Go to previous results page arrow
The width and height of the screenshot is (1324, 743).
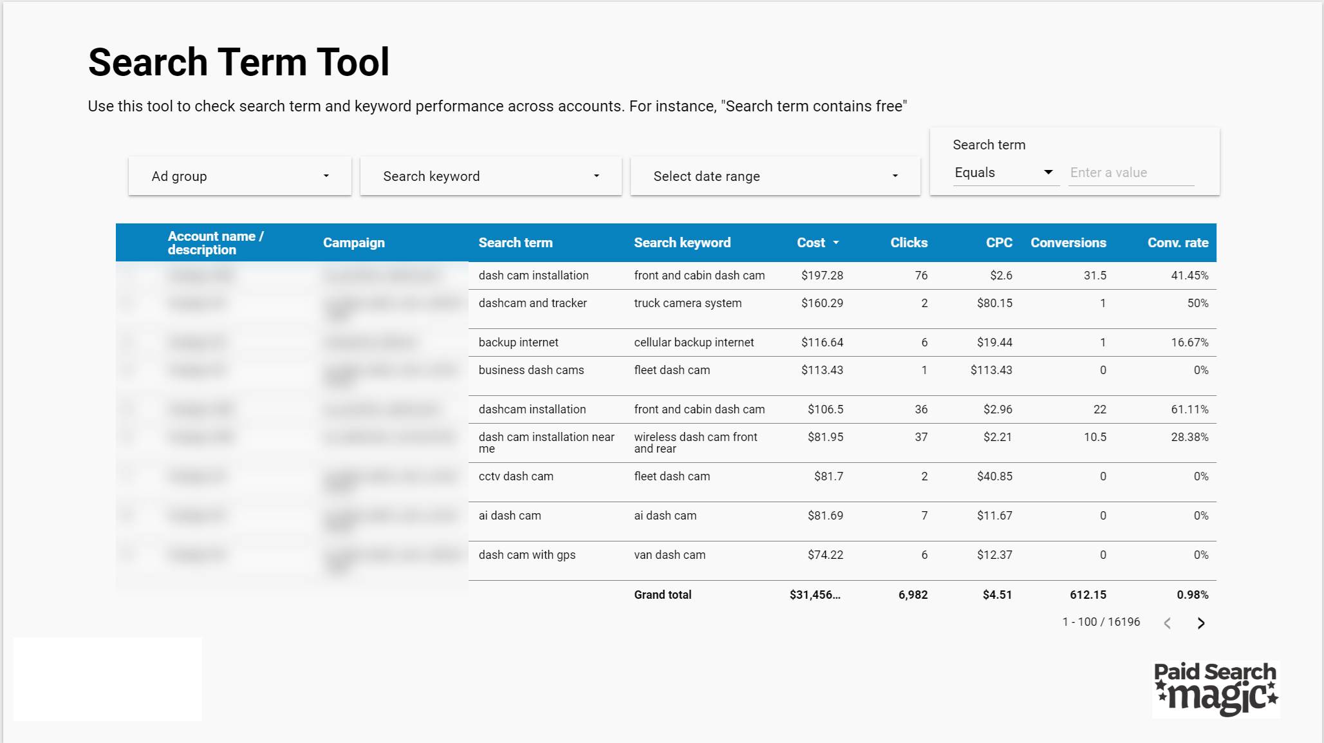click(1167, 623)
